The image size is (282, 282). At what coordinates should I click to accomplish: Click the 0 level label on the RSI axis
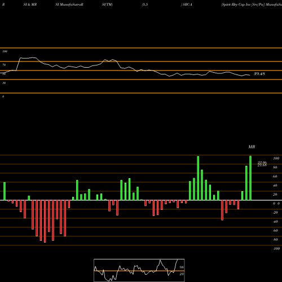coord(3,96)
